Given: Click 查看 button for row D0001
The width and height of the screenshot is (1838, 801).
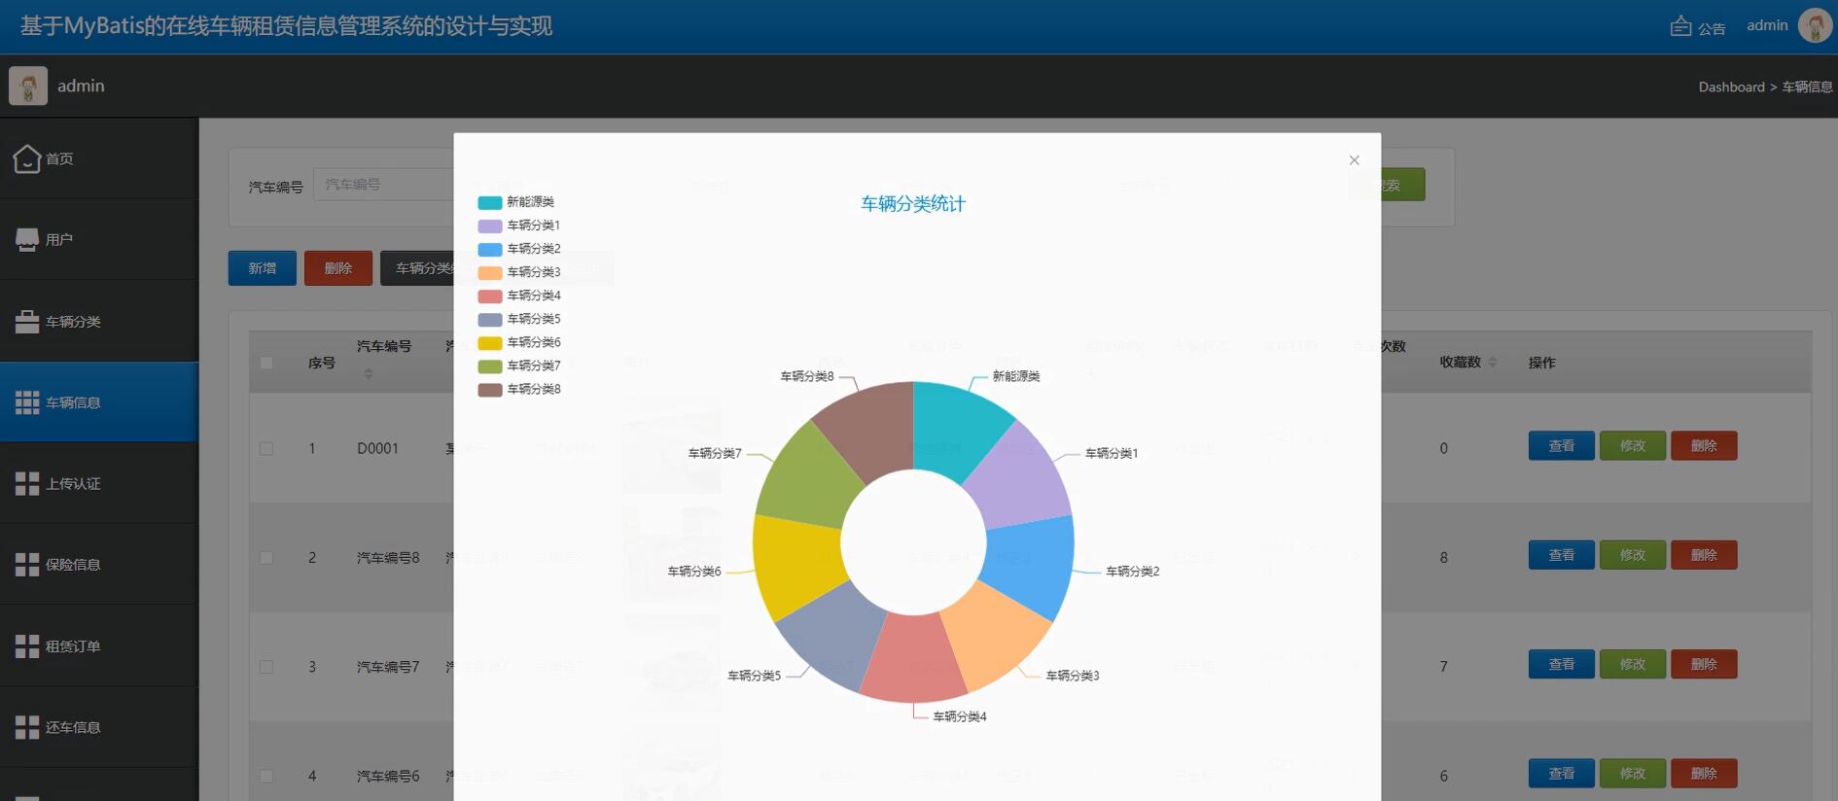Looking at the screenshot, I should pos(1562,445).
